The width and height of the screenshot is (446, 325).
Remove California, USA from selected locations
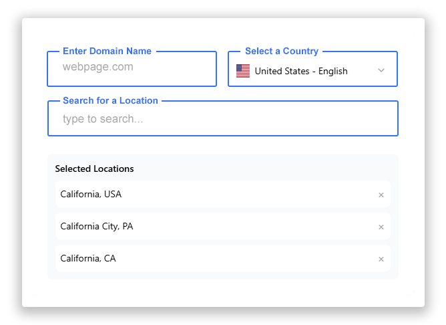click(x=381, y=195)
